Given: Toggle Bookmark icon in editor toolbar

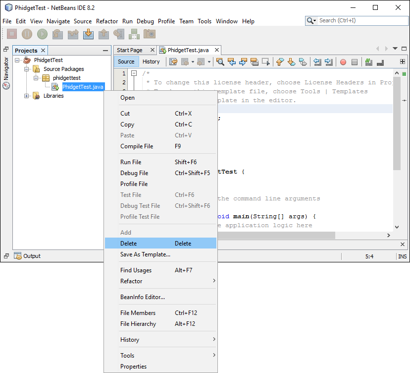Looking at the screenshot, I should [303, 62].
